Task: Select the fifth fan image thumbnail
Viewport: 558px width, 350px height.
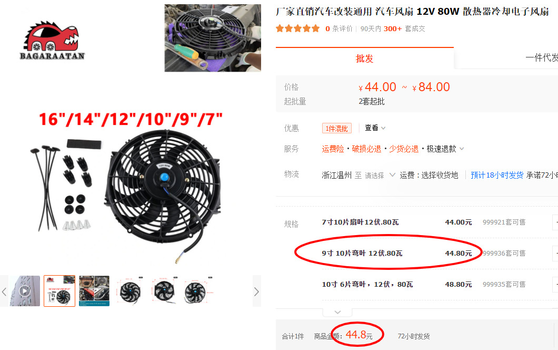Action: click(x=164, y=291)
